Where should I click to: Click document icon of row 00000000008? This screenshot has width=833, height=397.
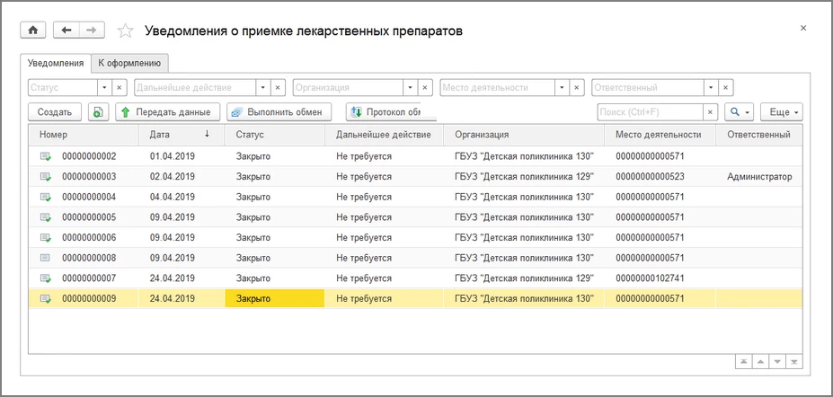[46, 258]
